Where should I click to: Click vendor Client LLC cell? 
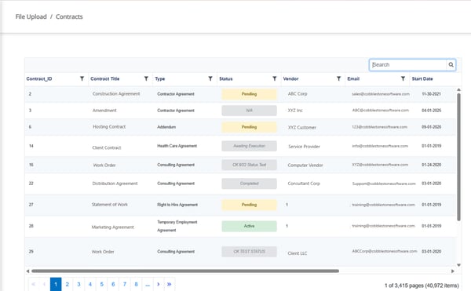click(298, 253)
